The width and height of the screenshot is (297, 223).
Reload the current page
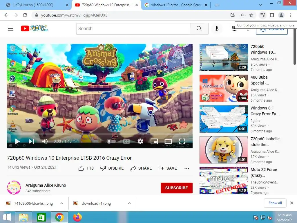click(x=25, y=15)
